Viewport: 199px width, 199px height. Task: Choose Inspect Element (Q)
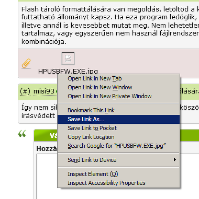click(x=118, y=174)
